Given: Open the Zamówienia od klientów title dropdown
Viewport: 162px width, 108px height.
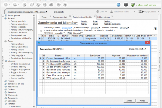Looking at the screenshot, I should point(77,23).
